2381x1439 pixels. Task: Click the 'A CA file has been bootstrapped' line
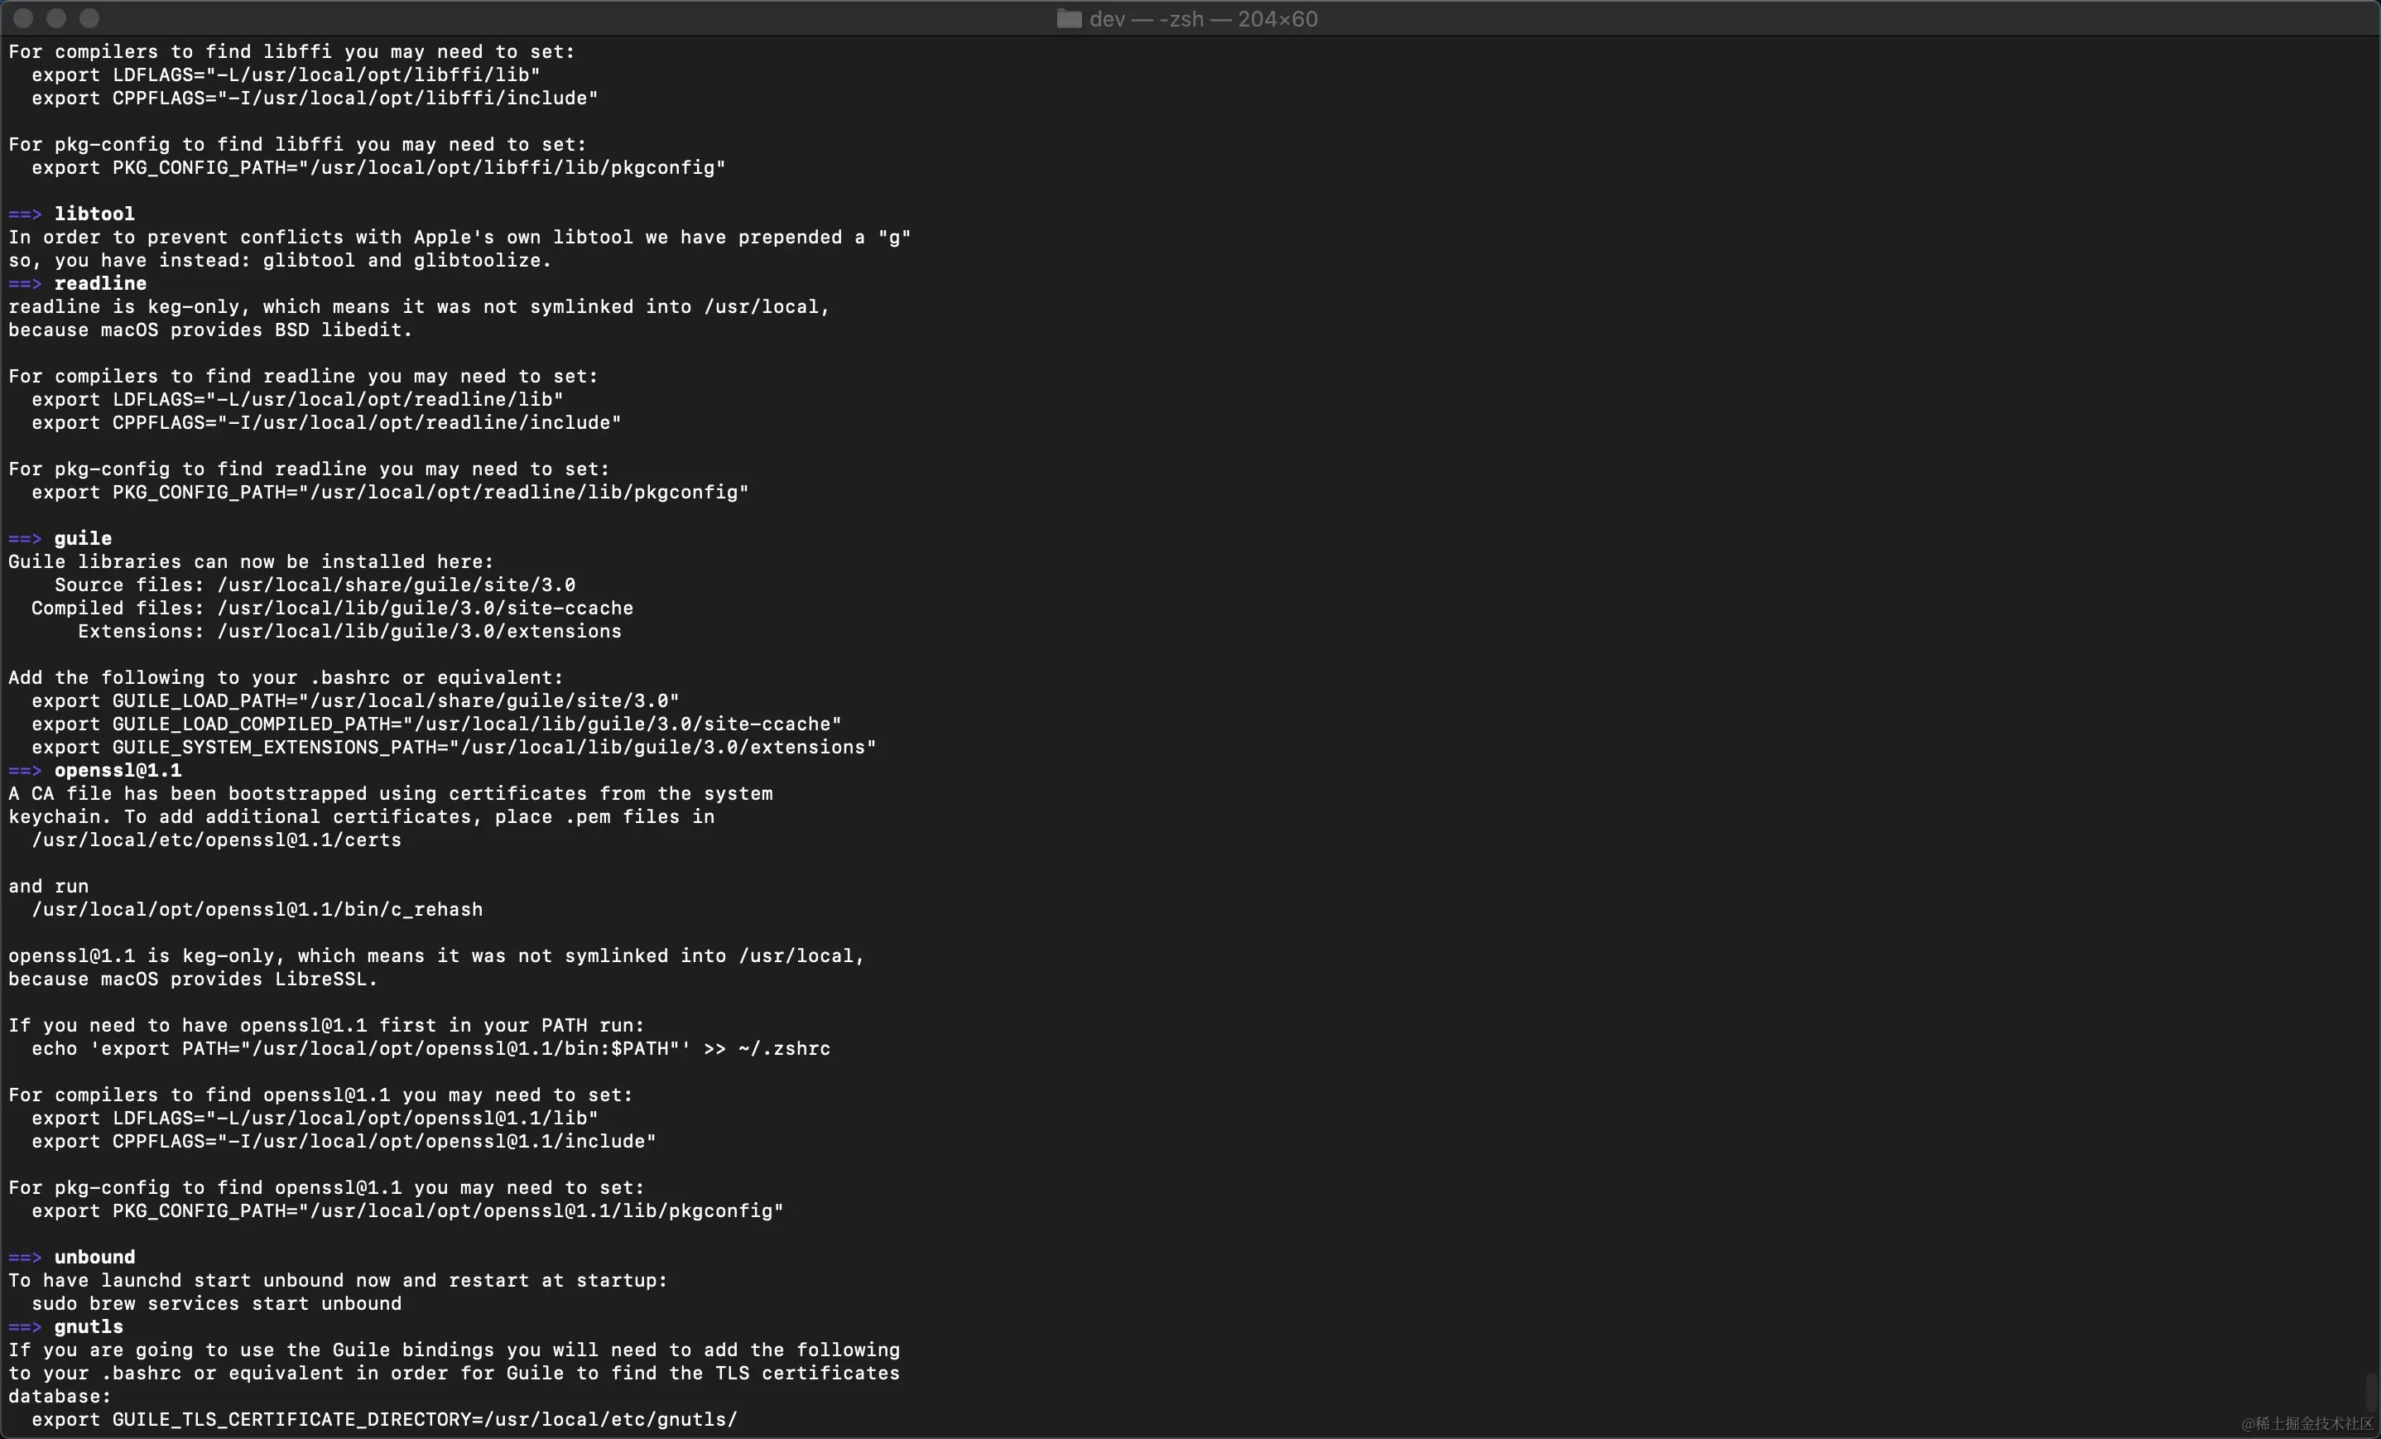pyautogui.click(x=391, y=793)
